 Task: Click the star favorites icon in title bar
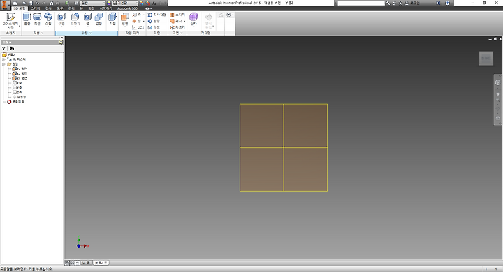pyautogui.click(x=400, y=3)
